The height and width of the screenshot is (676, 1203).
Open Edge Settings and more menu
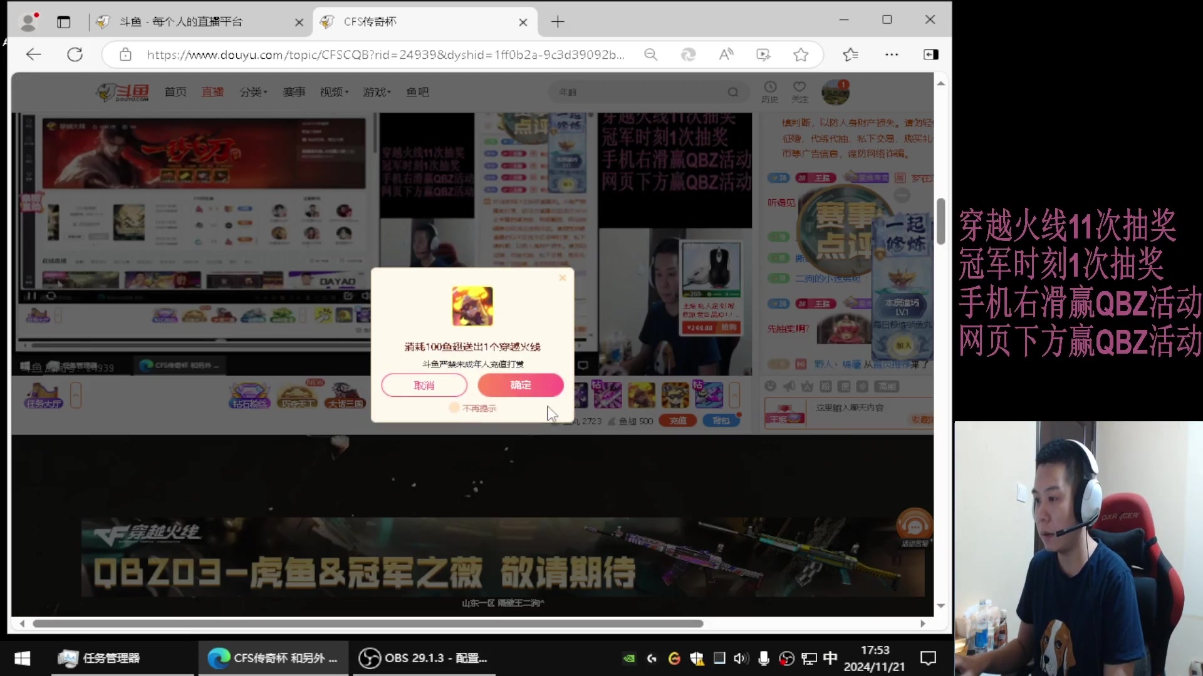(x=892, y=54)
